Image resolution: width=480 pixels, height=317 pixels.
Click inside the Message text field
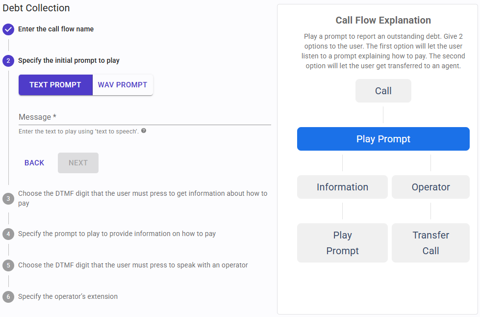pyautogui.click(x=145, y=117)
